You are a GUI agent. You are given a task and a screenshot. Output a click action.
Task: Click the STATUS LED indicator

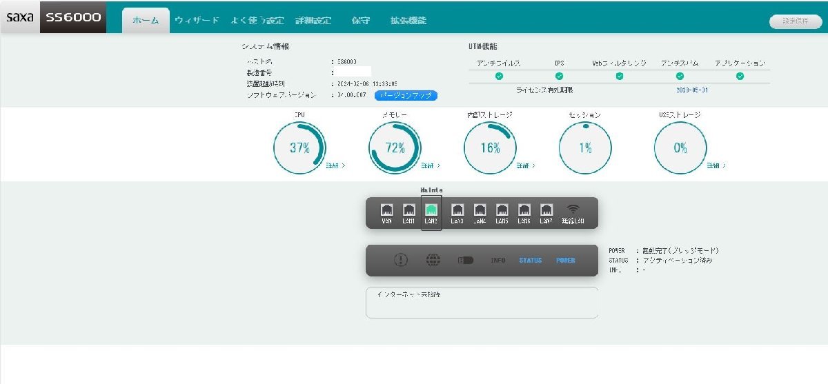[x=531, y=261]
